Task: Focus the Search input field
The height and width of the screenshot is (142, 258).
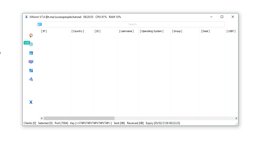Action: click(130, 24)
